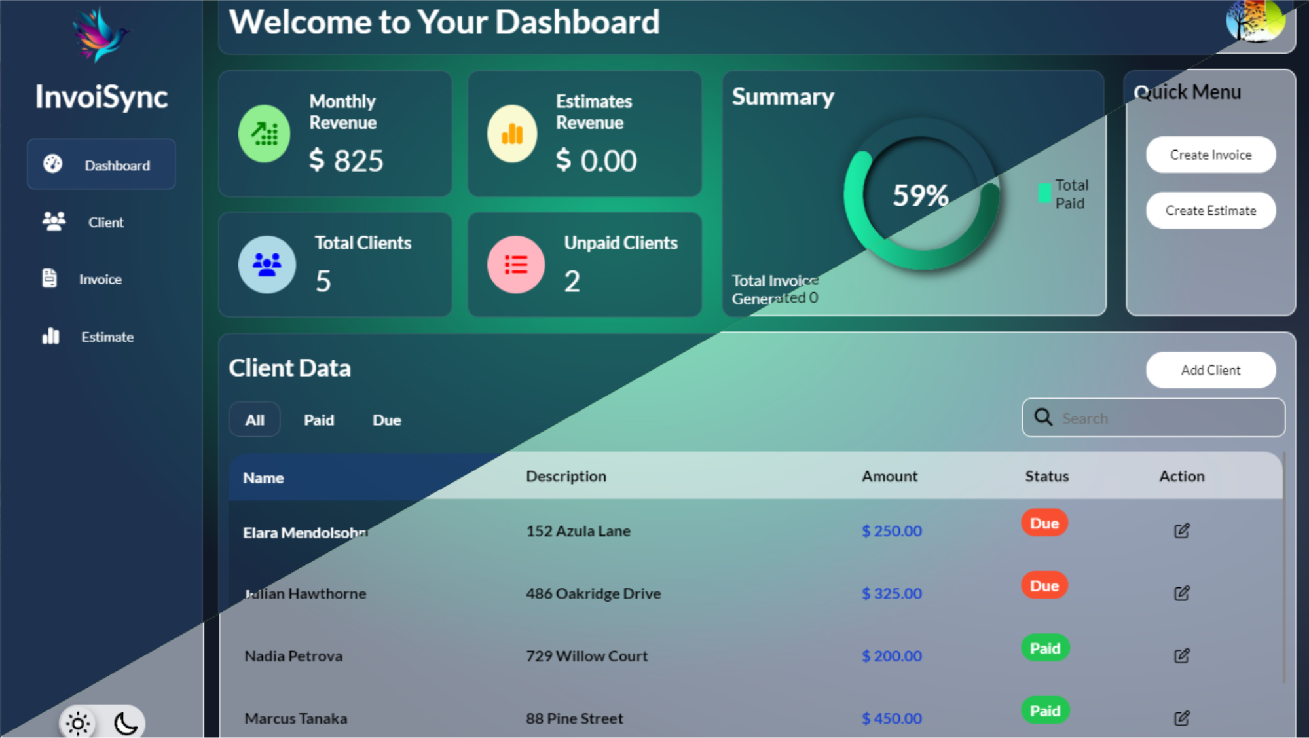Click the 59% progress ring
Screen dimensions: 1309x738
(921, 194)
